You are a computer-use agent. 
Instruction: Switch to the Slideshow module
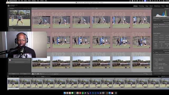pos(157,6)
